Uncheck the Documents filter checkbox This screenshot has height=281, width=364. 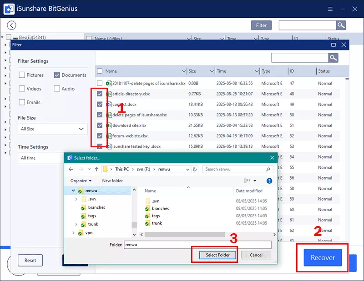tap(57, 75)
